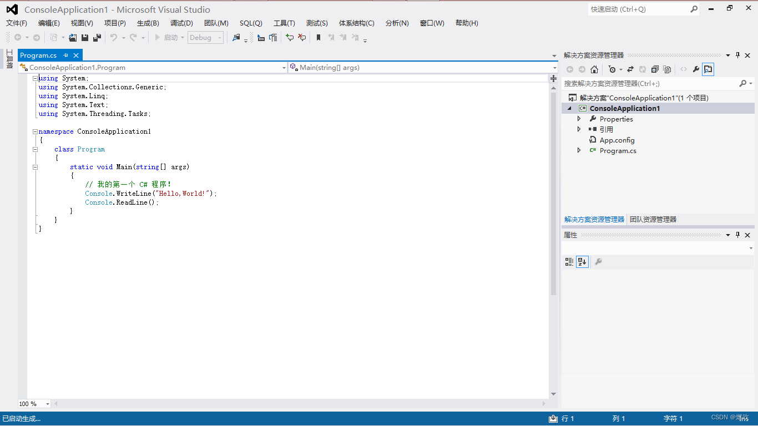Click Sync with Active Document icon

[630, 69]
